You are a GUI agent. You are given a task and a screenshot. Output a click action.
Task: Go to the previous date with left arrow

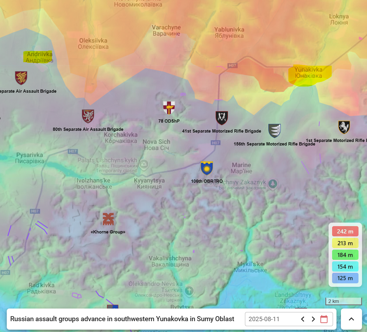pyautogui.click(x=303, y=319)
